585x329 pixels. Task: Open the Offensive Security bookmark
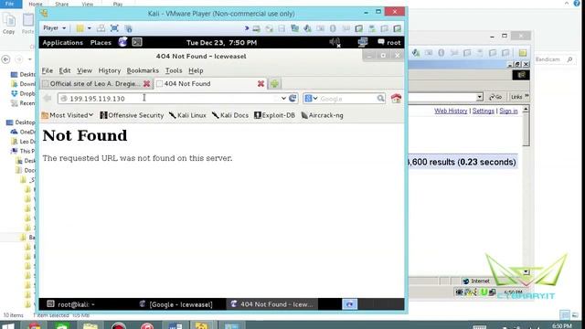(132, 115)
